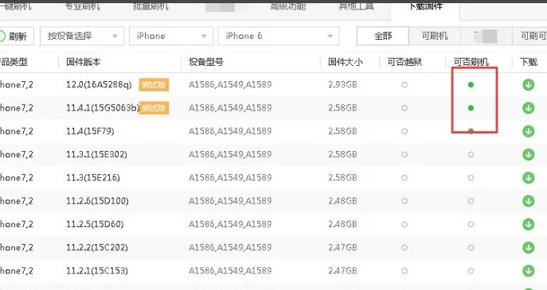
Task: Download firmware 12.0(16A5288q)
Action: (x=528, y=84)
